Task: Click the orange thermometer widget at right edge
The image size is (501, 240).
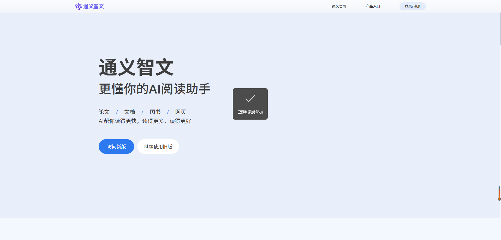Action: 499,194
